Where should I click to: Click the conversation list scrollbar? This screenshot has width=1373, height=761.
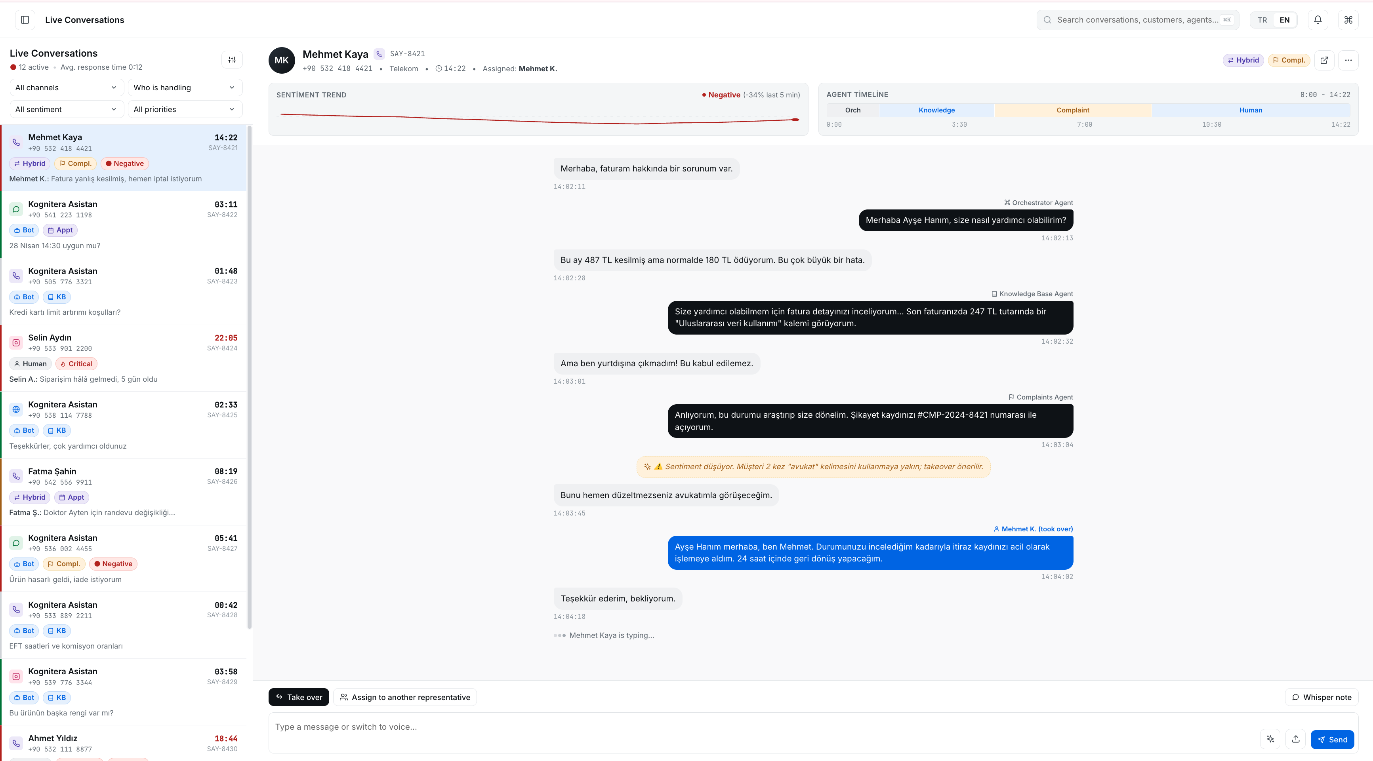coord(249,377)
